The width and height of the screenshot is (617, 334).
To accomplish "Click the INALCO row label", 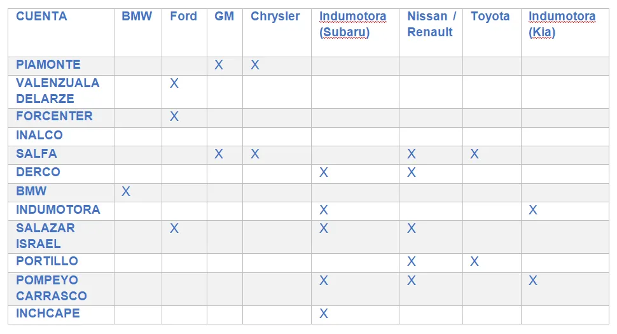I will coord(39,135).
